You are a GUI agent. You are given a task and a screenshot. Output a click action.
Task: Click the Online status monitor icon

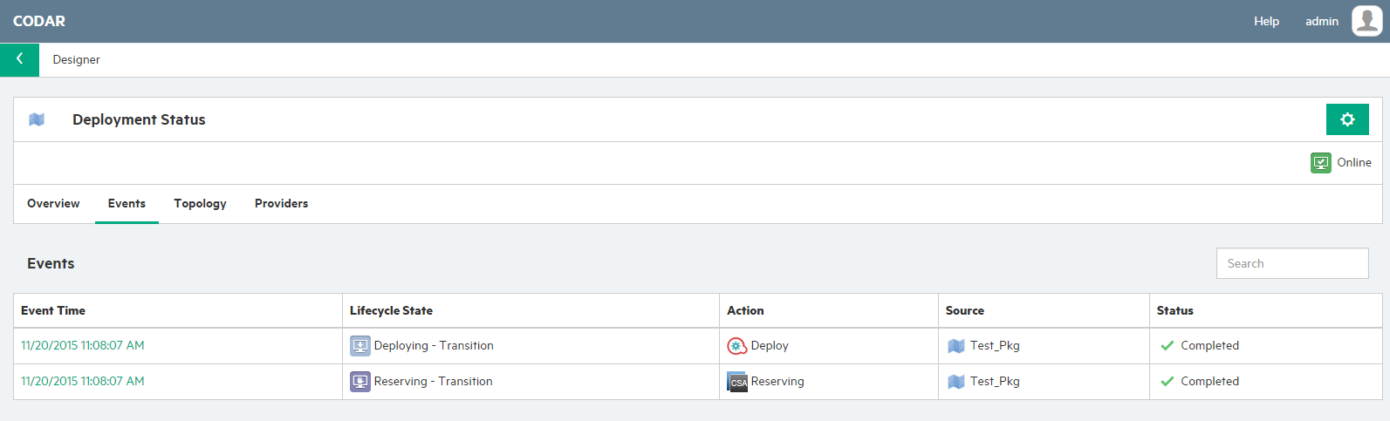click(1320, 163)
